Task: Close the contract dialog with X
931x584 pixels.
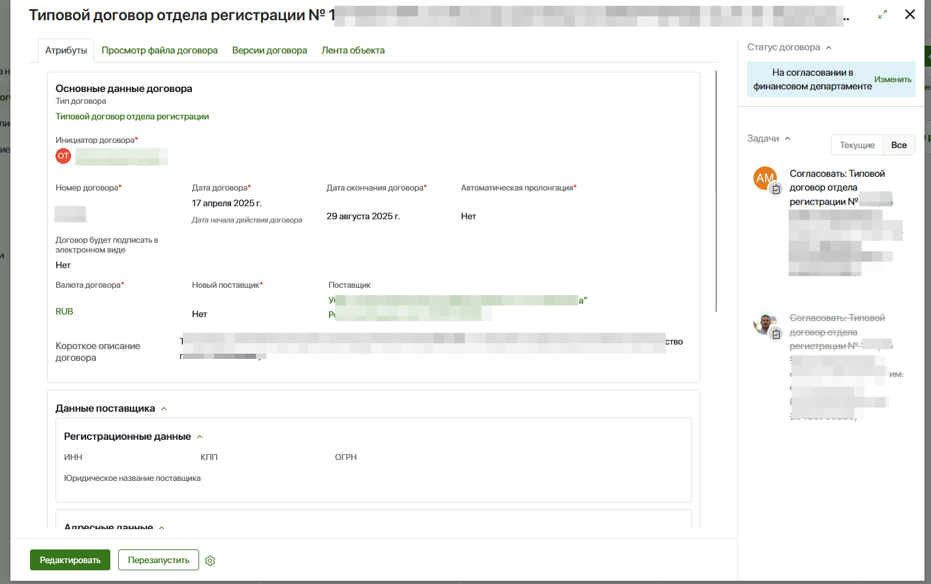Action: click(x=909, y=14)
